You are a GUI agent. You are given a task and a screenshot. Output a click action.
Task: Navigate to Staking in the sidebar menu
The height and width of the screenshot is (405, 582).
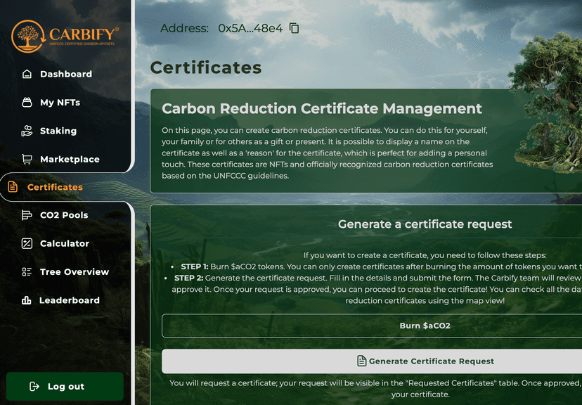58,130
